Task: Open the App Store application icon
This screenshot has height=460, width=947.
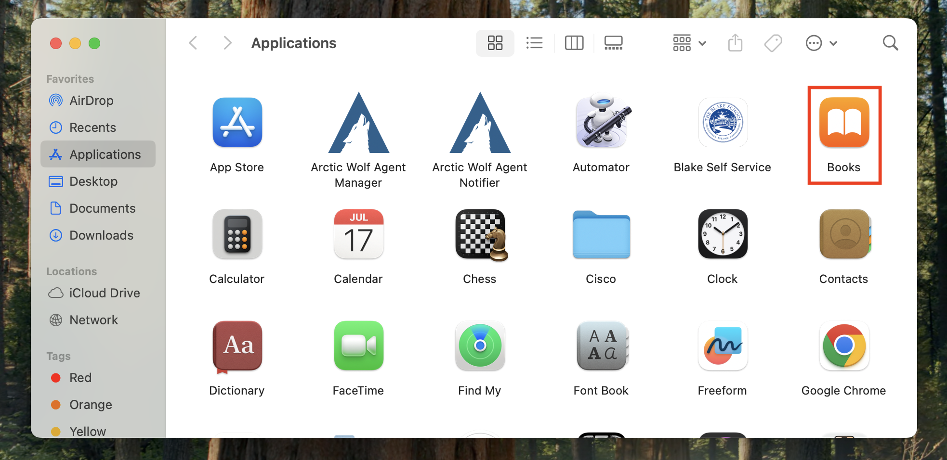Action: pos(237,122)
